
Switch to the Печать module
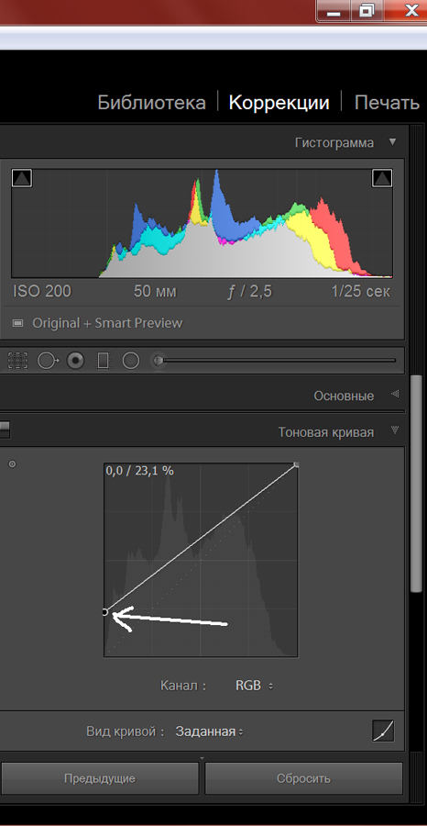pos(387,102)
